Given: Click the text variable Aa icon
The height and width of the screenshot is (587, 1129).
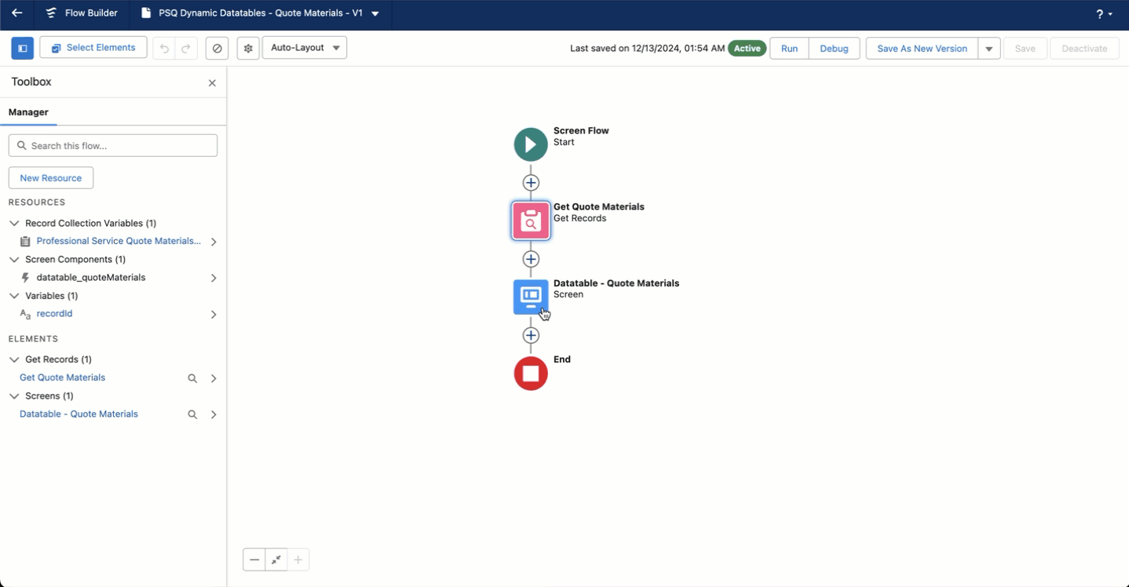Looking at the screenshot, I should (25, 314).
